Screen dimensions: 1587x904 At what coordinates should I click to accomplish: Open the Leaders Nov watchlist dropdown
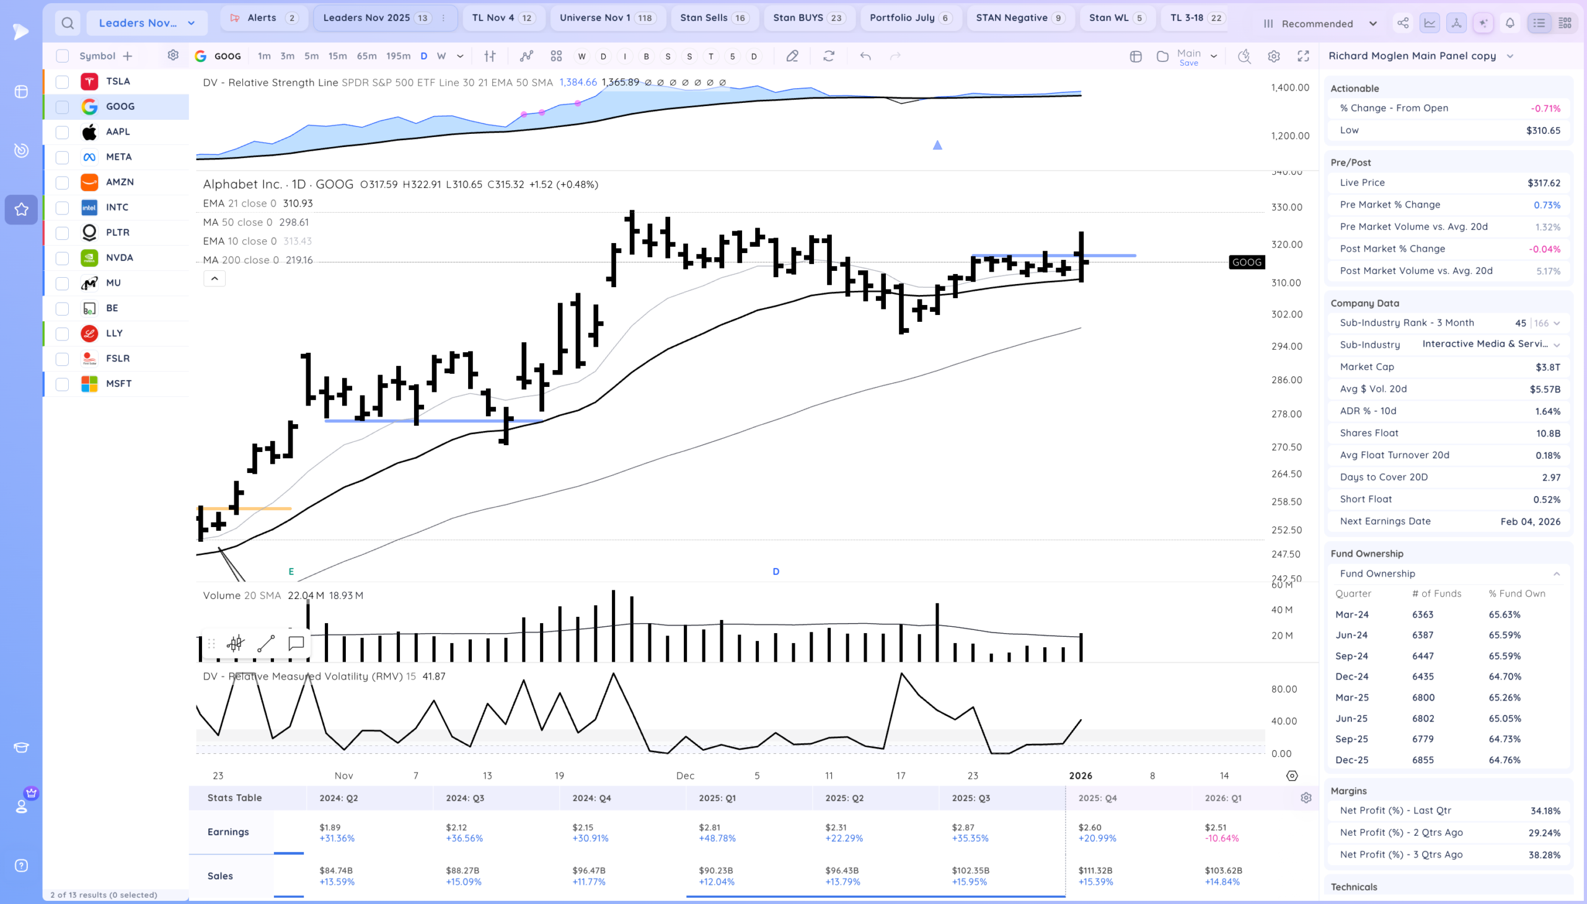pos(146,23)
